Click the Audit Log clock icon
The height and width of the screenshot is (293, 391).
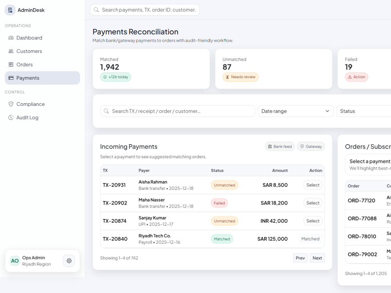(11, 118)
